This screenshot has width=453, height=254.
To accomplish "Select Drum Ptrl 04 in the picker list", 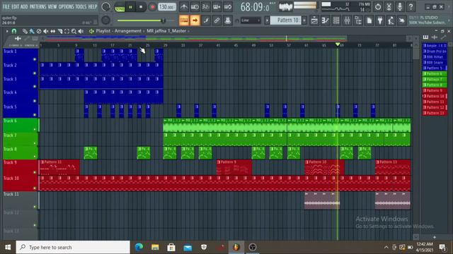I will (x=435, y=52).
